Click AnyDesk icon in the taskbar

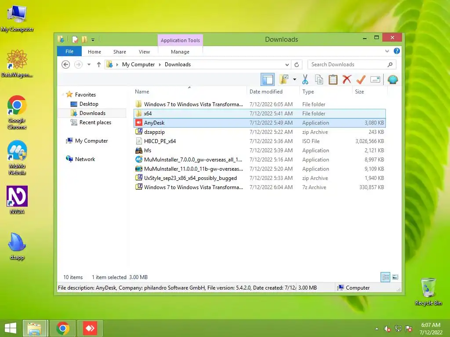coord(90,328)
